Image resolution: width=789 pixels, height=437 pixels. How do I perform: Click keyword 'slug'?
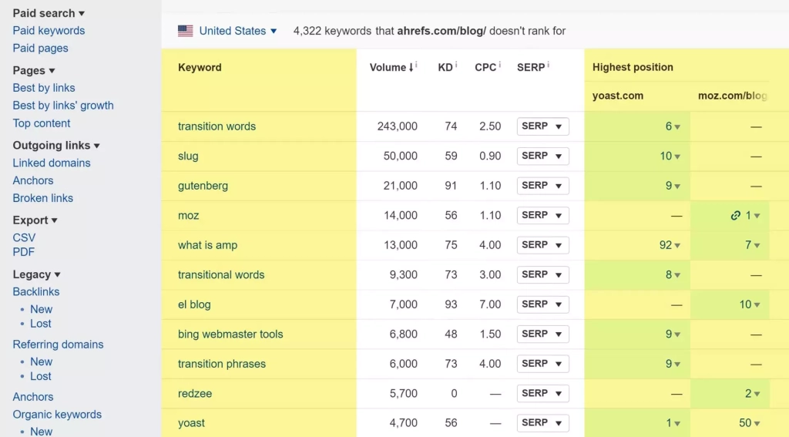coord(188,156)
